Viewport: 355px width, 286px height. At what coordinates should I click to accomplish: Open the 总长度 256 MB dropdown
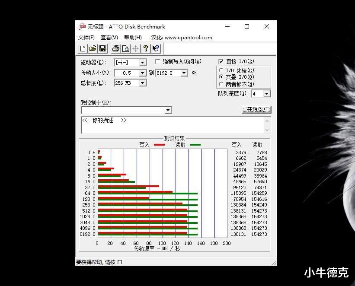click(x=142, y=83)
